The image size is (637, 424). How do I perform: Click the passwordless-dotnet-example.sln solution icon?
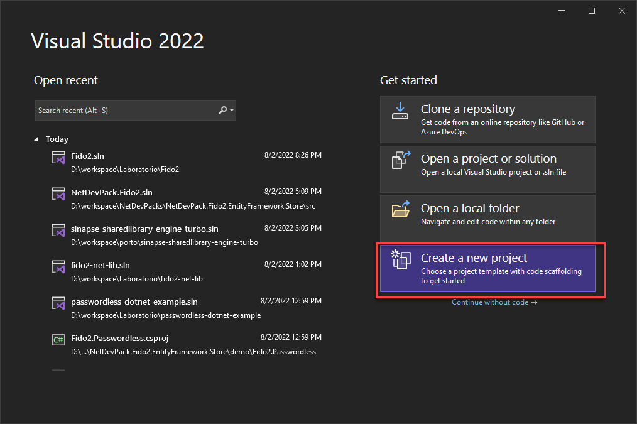(58, 303)
